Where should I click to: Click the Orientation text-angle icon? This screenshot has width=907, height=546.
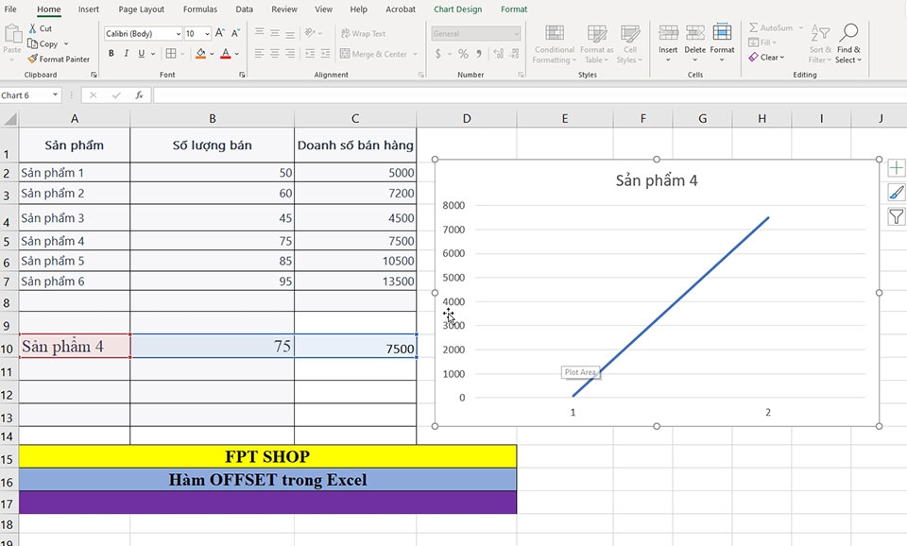pos(310,33)
